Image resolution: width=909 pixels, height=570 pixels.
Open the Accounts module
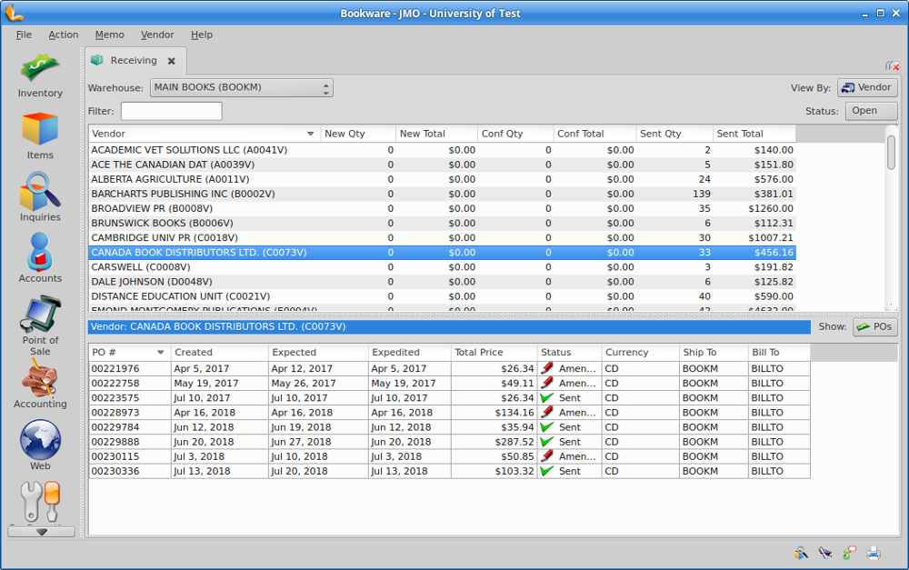[x=40, y=257]
